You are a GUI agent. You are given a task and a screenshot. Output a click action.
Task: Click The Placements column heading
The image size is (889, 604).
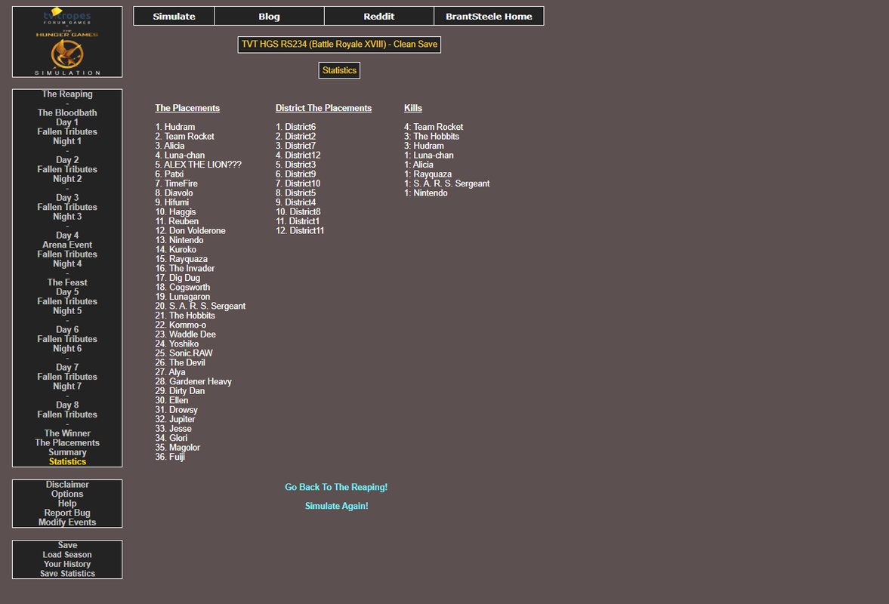tap(187, 108)
